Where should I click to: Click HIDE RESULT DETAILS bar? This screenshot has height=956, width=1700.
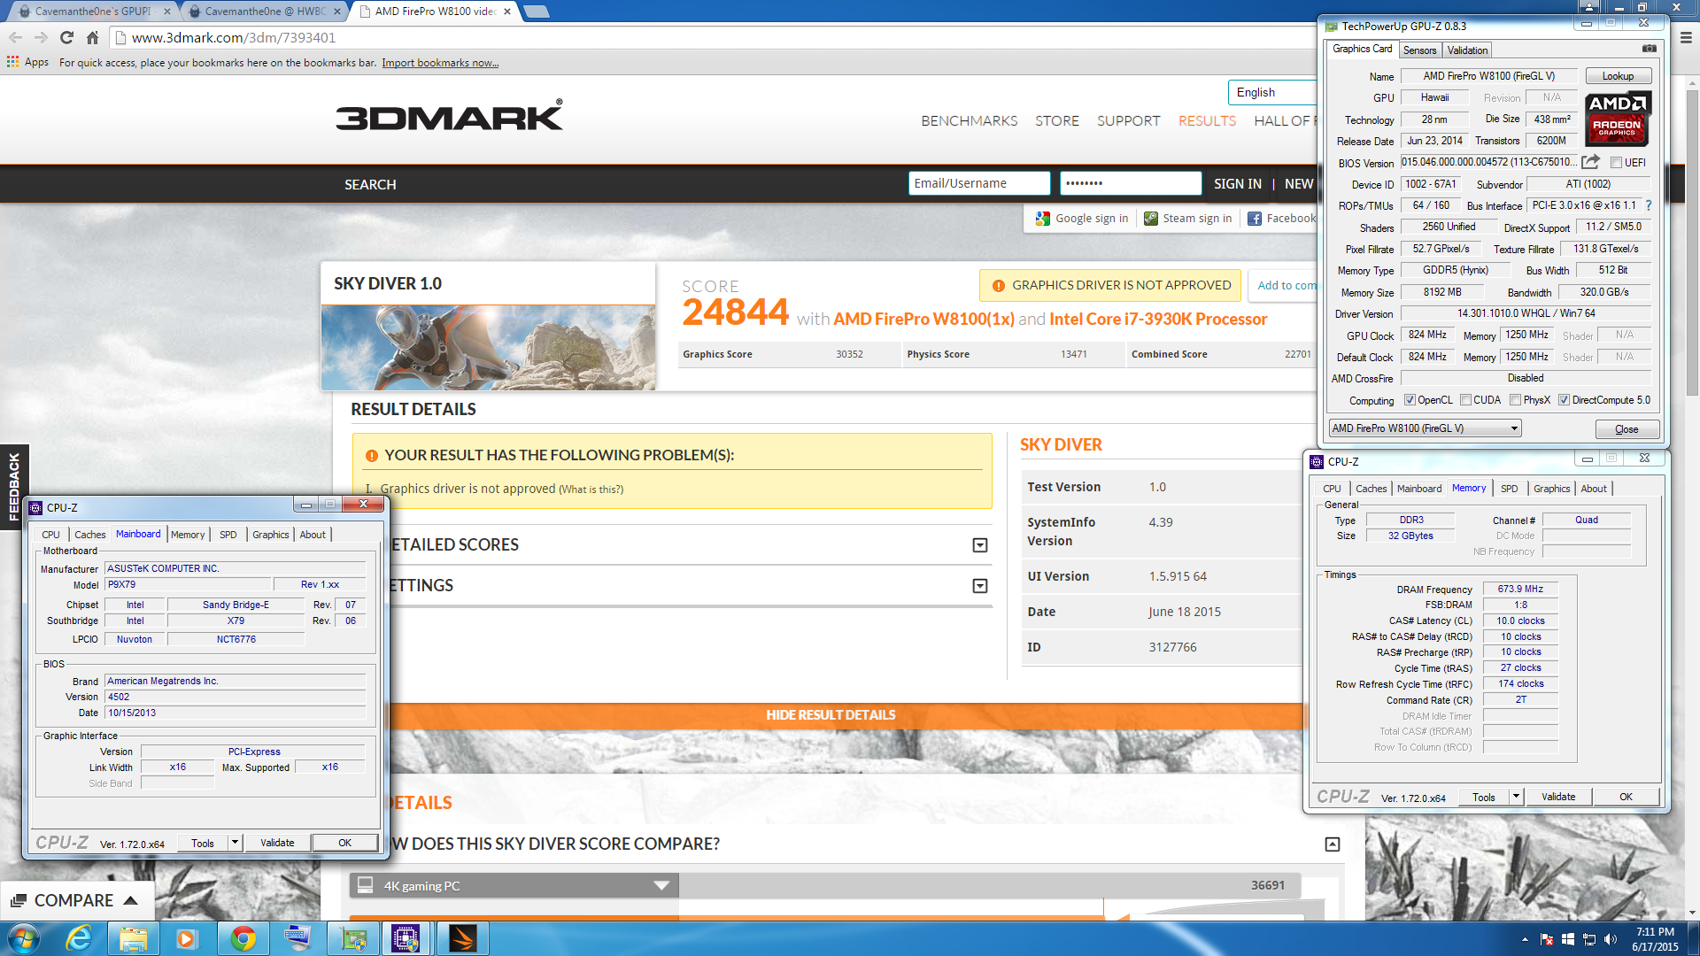coord(831,715)
